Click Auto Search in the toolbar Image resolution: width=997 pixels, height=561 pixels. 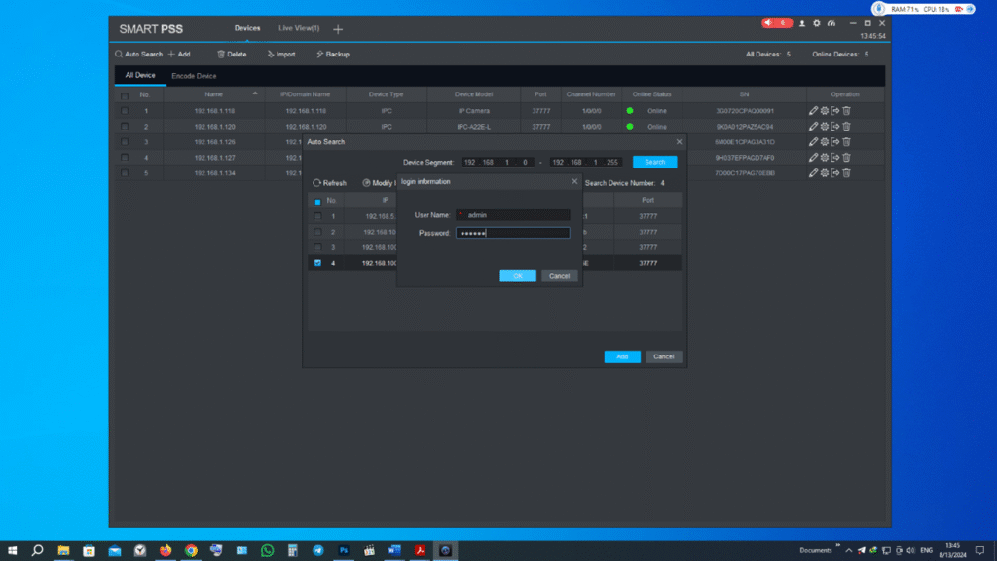click(x=138, y=55)
